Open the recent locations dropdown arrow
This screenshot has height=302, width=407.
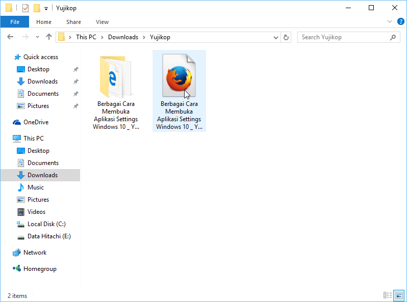pyautogui.click(x=37, y=37)
